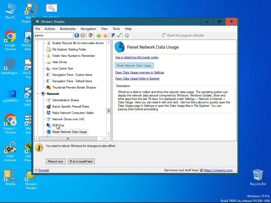Open Recycle Bin on the desktop
The width and height of the screenshot is (271, 203).
coord(258,177)
